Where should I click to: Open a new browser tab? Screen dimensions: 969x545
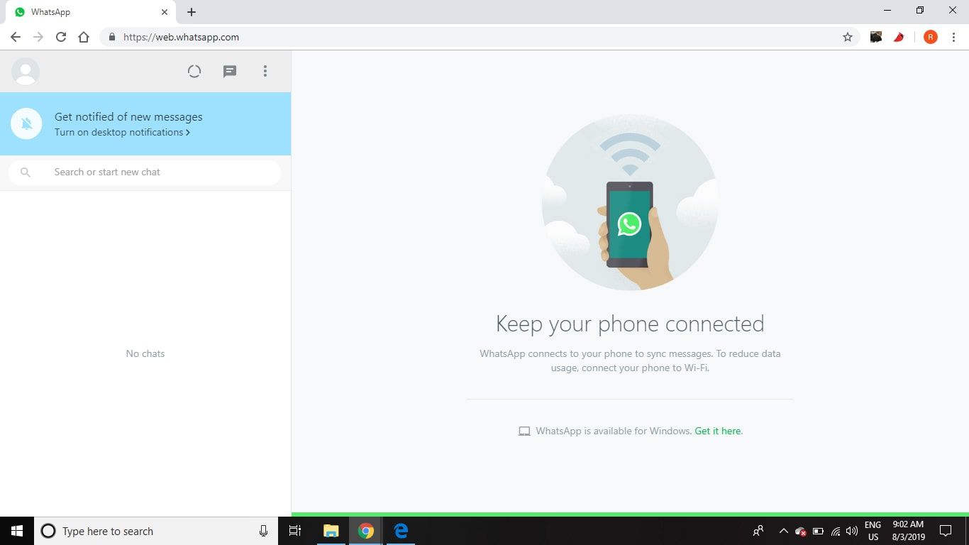[x=192, y=12]
